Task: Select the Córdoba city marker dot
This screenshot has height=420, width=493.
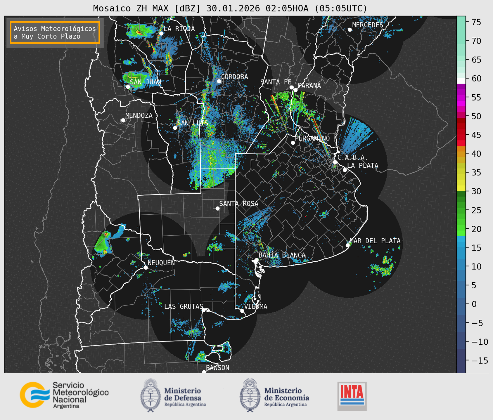Action: (x=219, y=81)
